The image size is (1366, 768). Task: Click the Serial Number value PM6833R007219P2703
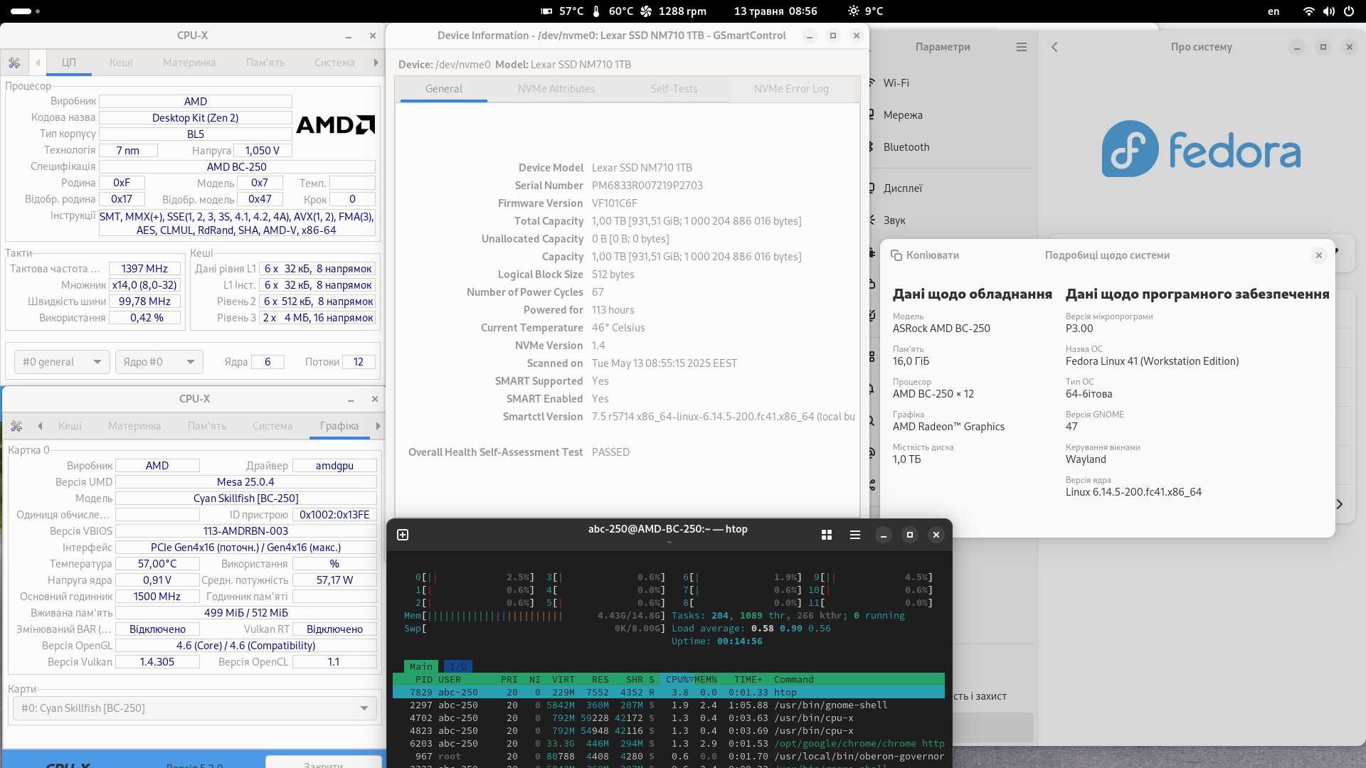click(x=647, y=186)
